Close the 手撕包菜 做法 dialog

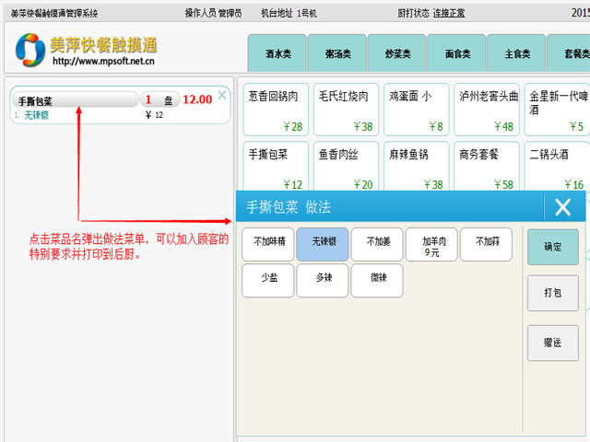click(x=562, y=207)
